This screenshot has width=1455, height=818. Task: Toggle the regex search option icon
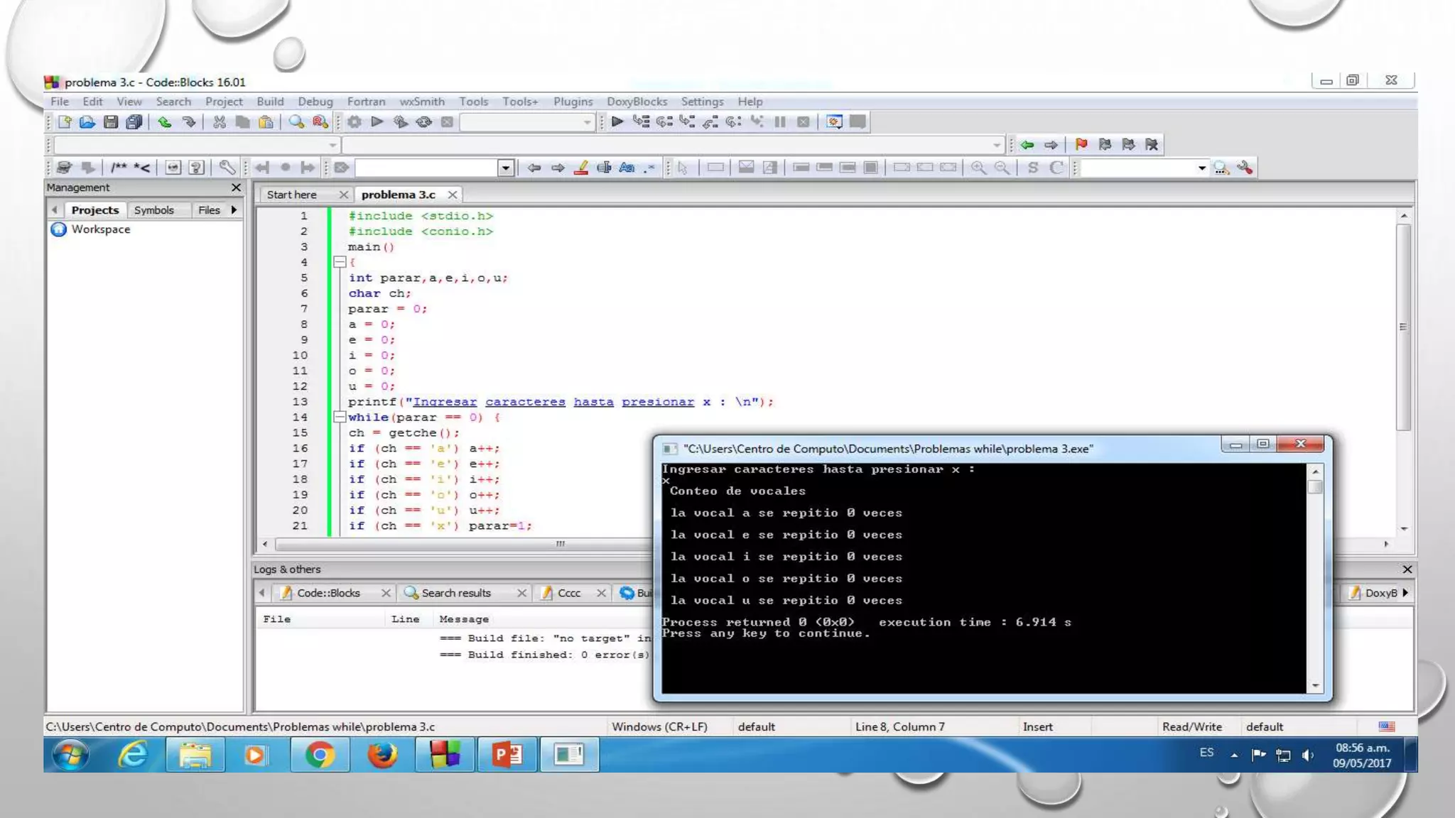649,168
